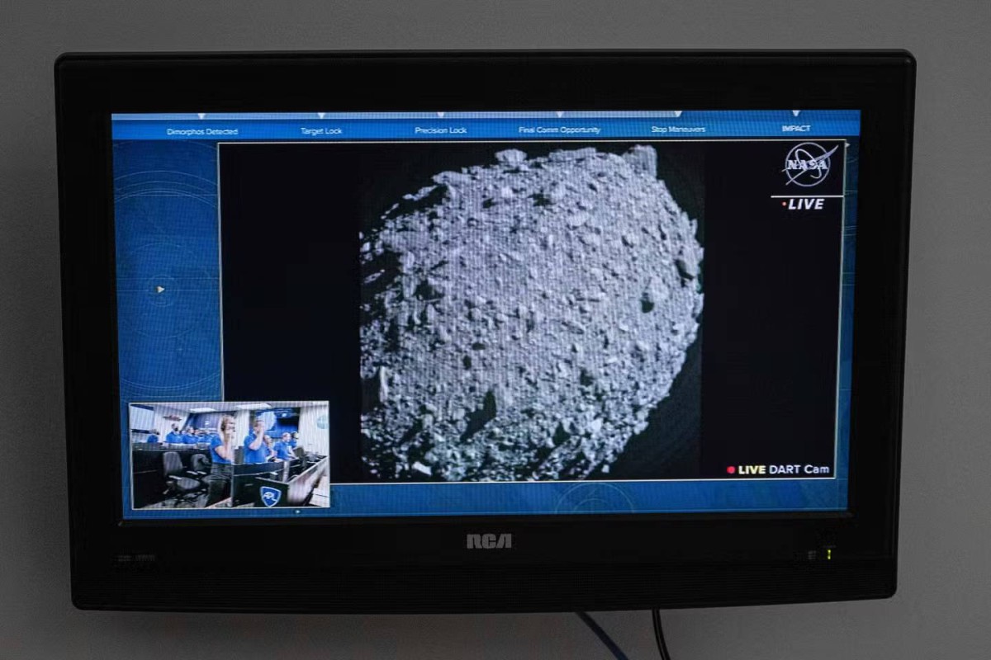
Task: Click the small arrow in left blue panel
Action: point(160,290)
